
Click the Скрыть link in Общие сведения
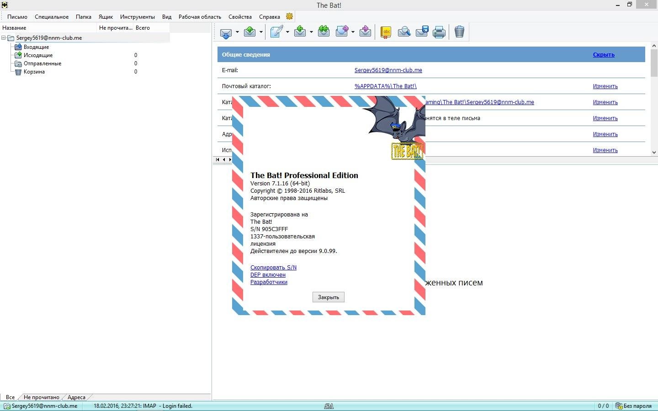(604, 55)
